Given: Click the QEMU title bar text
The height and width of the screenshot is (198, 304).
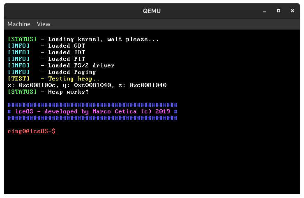Looking at the screenshot, I should 152,11.
